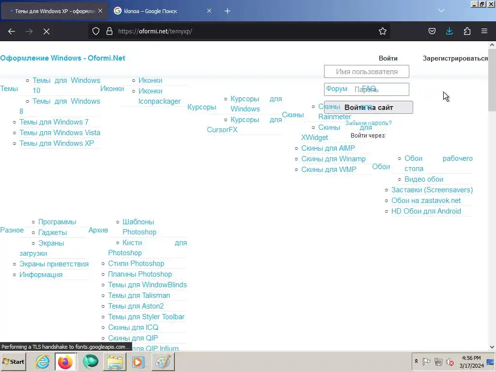Click the vertical page scrollbar thumb
This screenshot has height=372, width=496.
click(x=492, y=80)
